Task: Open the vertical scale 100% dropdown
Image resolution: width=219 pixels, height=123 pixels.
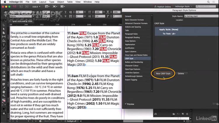Action: coord(104,12)
